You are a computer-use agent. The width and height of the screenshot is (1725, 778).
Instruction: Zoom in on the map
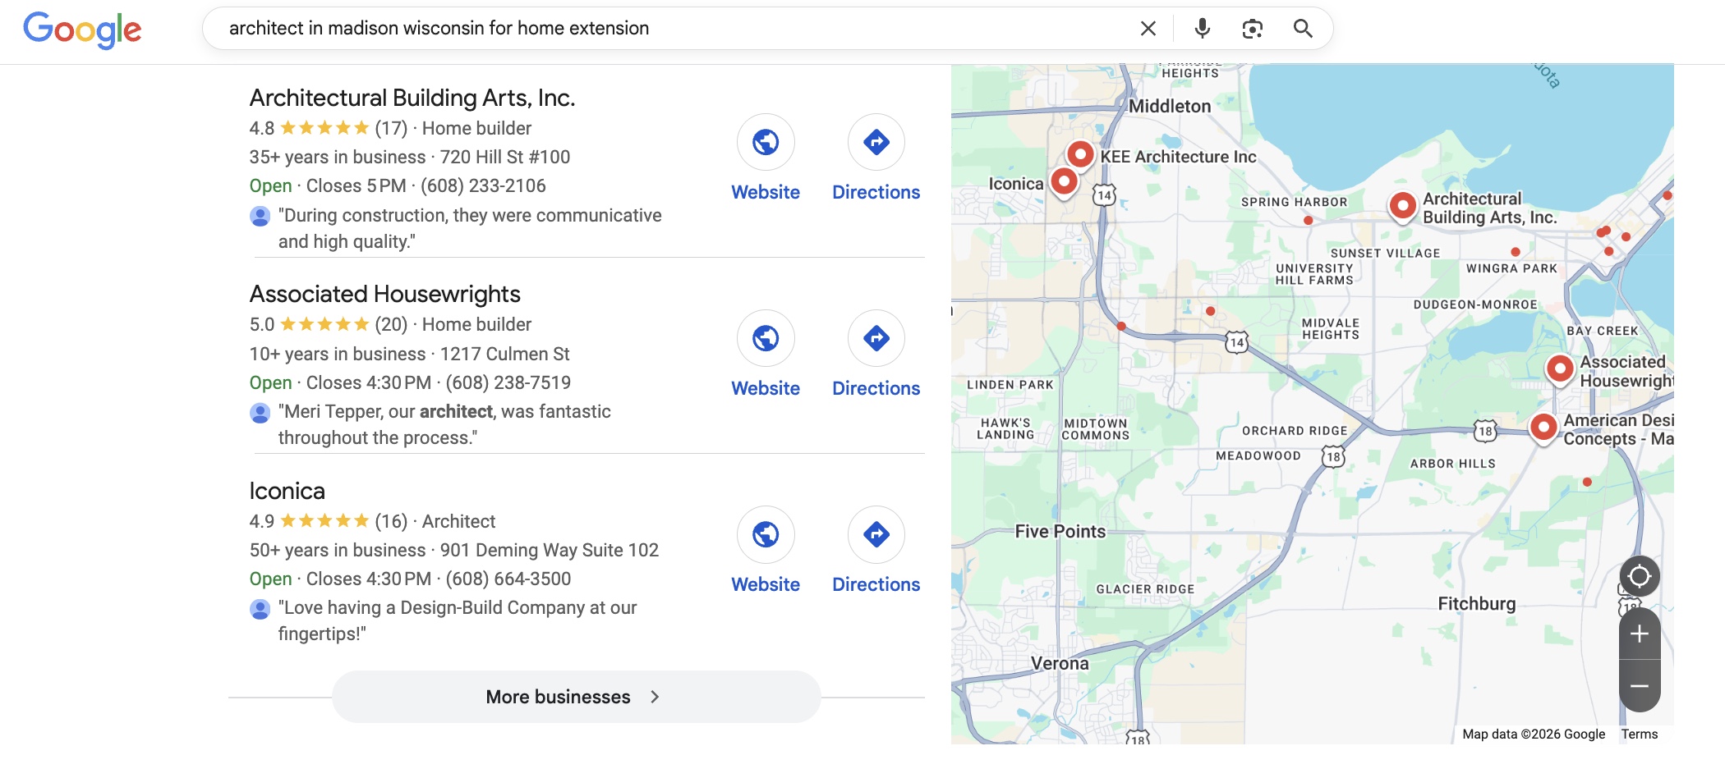[1639, 634]
